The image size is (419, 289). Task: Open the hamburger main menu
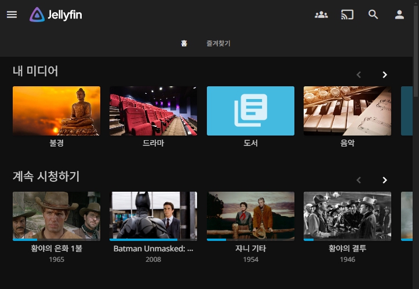click(12, 14)
